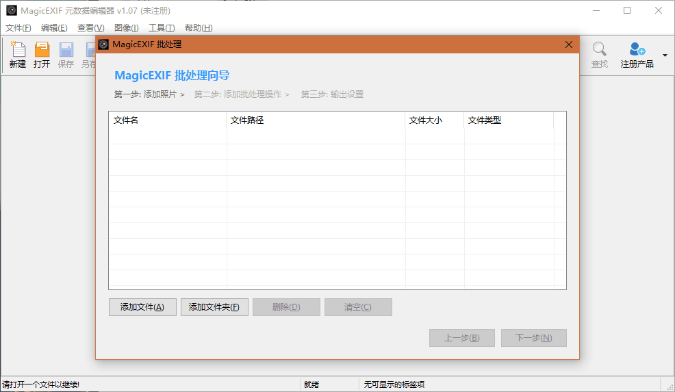This screenshot has width=675, height=392.
Task: Sort by the 文件类型 column header
Action: tap(509, 120)
